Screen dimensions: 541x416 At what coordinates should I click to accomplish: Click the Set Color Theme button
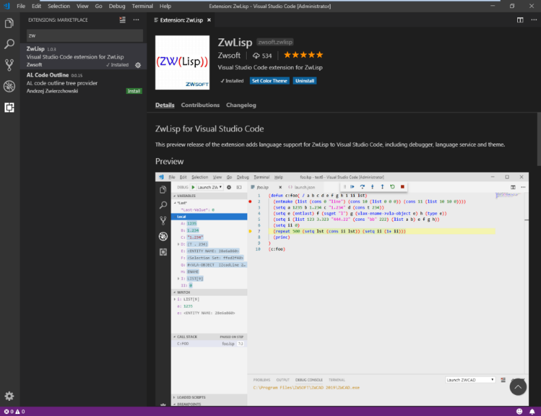click(x=269, y=81)
